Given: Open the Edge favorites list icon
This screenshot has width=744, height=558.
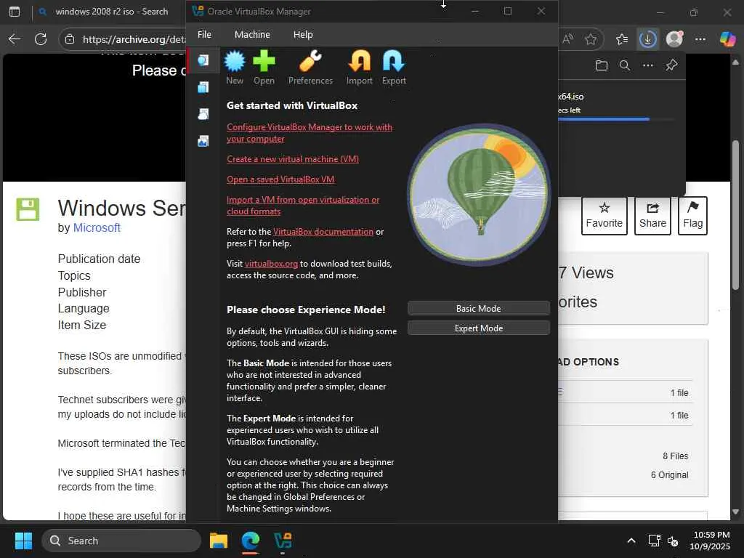Looking at the screenshot, I should [x=622, y=39].
